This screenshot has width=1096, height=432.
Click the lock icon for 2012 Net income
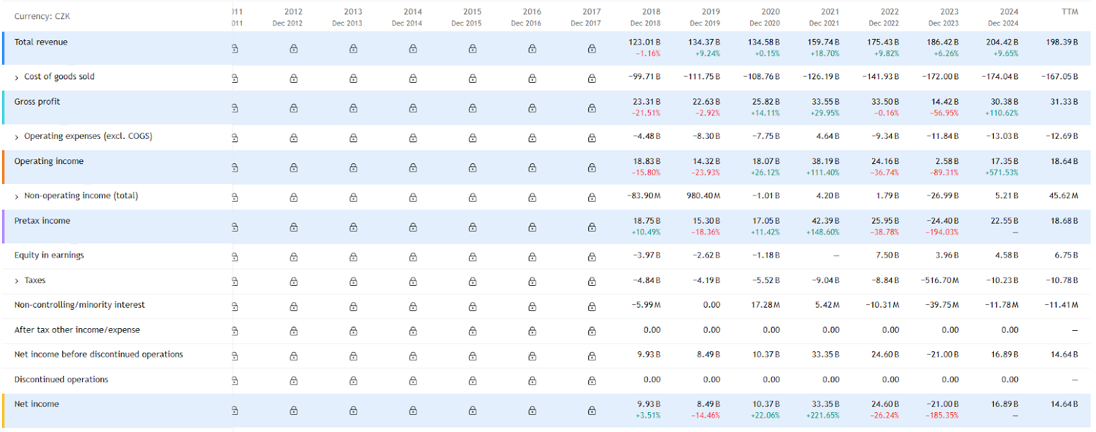pyautogui.click(x=294, y=411)
